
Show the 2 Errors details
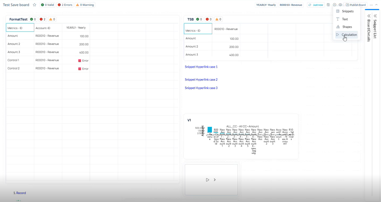click(65, 5)
